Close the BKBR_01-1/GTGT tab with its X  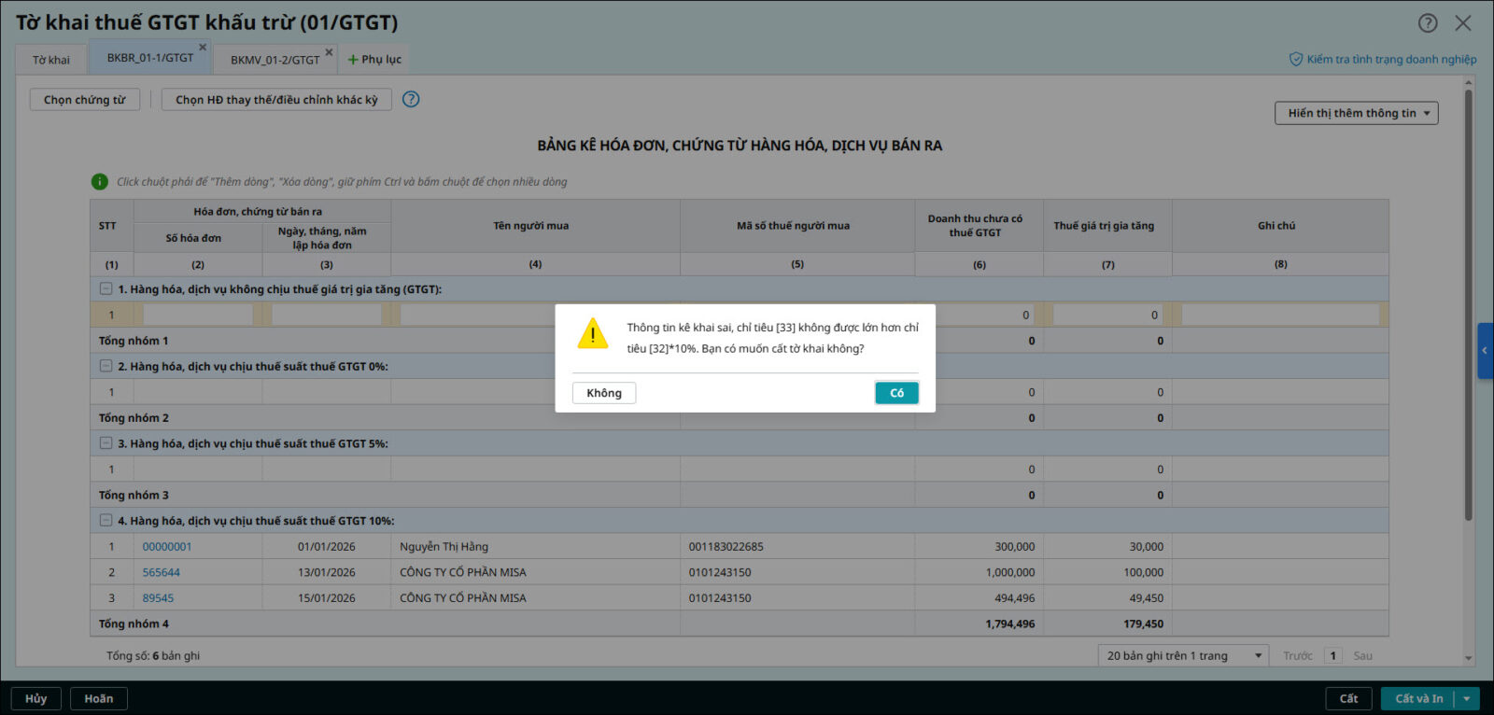(x=203, y=48)
